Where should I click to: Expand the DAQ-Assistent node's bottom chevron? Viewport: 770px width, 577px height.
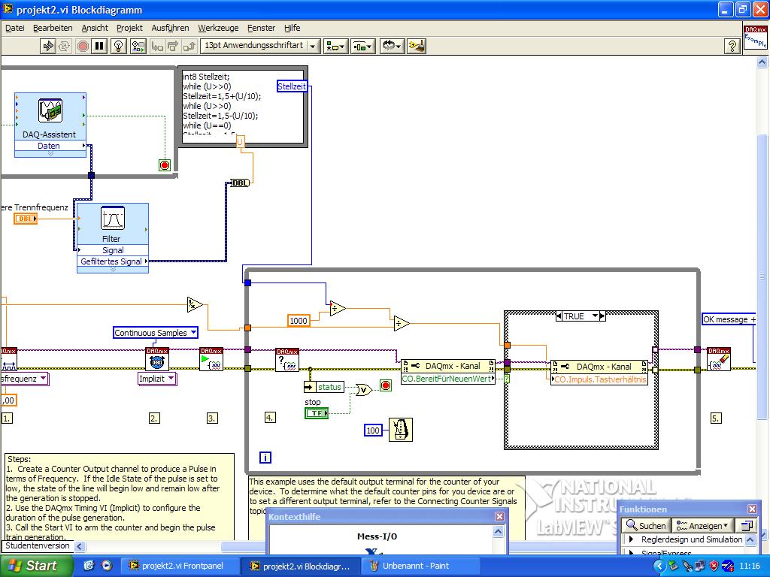click(50, 153)
